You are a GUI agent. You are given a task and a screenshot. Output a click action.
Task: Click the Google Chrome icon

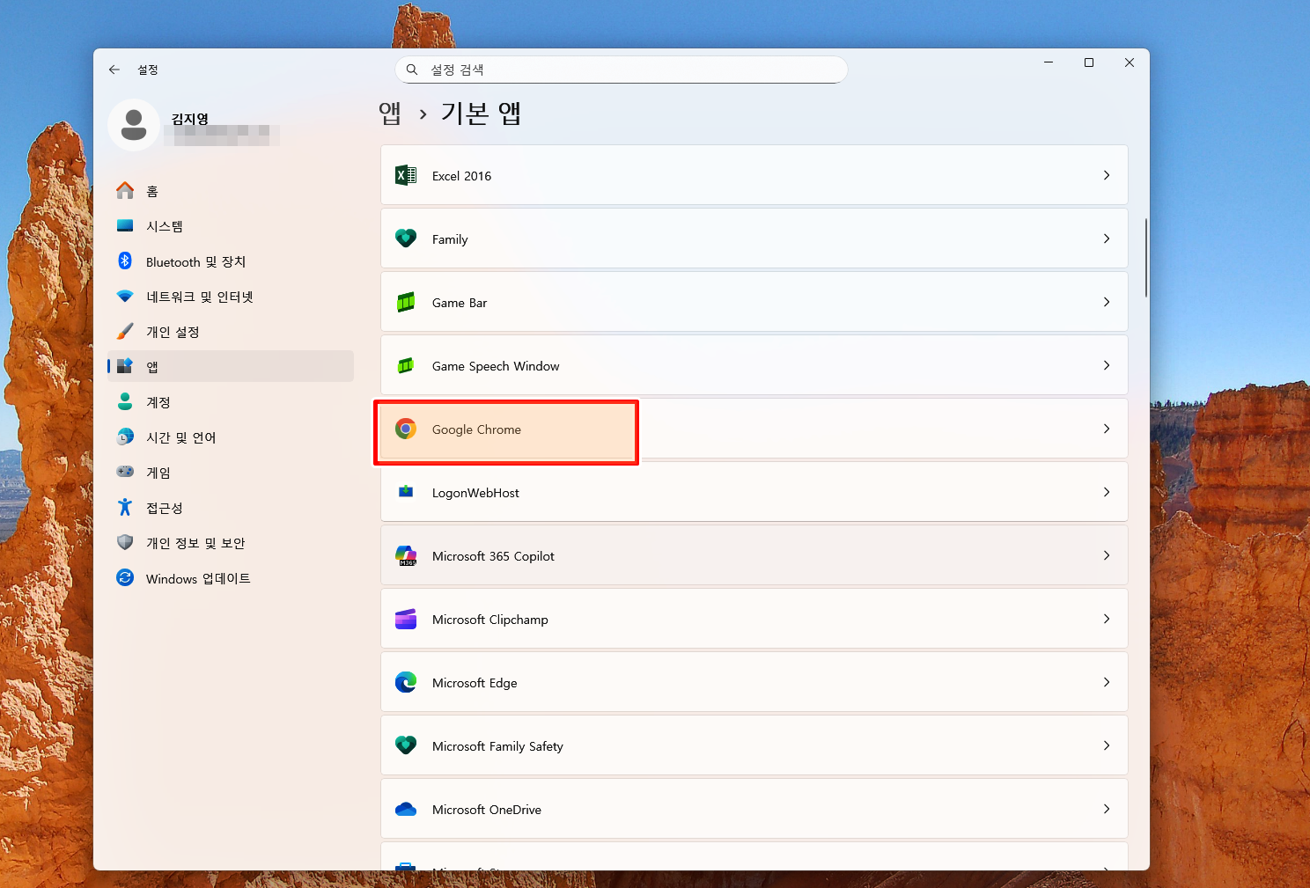(406, 429)
